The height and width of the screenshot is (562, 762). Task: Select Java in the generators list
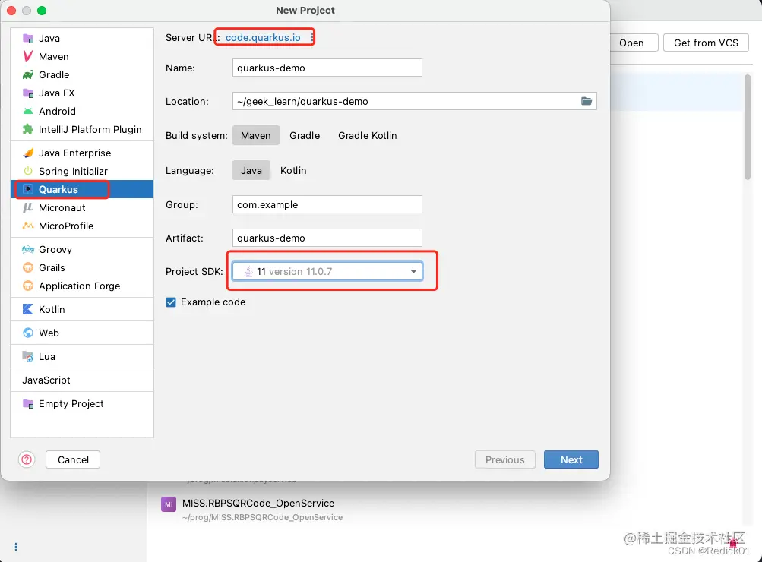[x=82, y=39]
